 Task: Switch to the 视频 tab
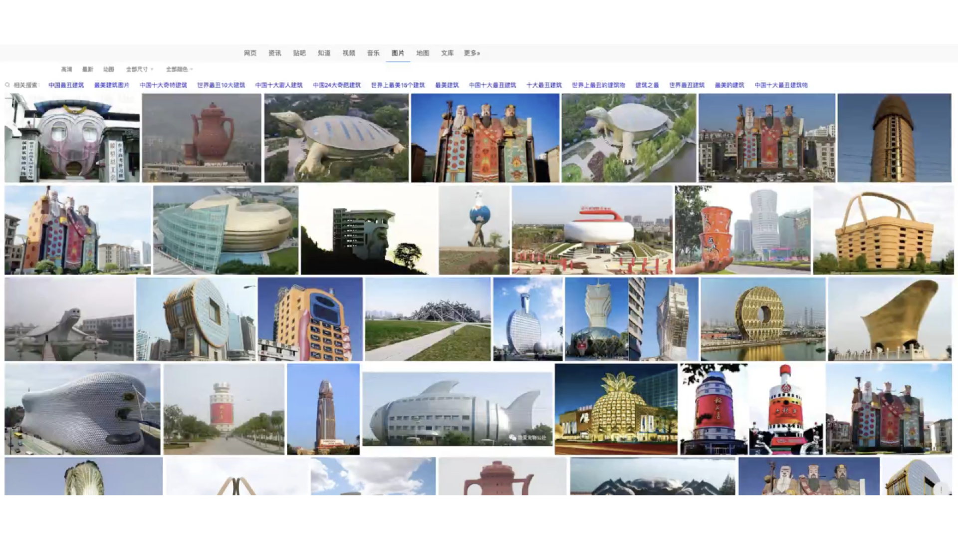point(348,53)
